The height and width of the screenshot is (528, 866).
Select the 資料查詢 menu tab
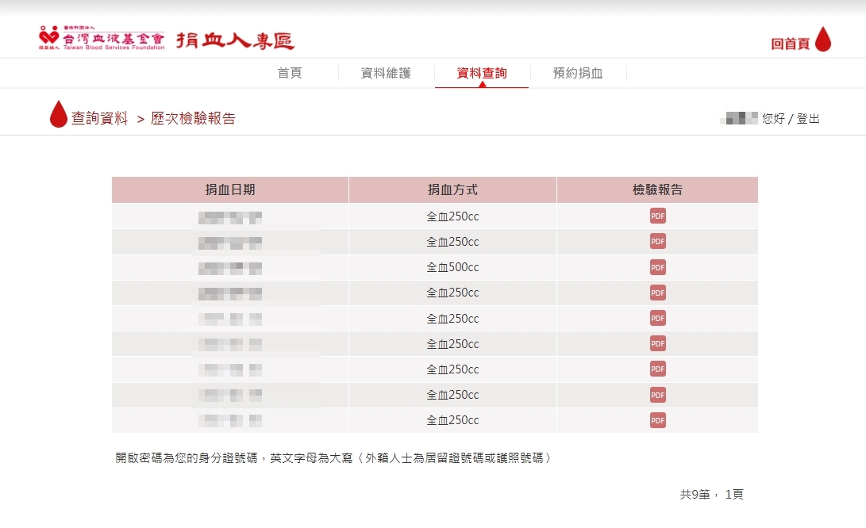pos(482,73)
